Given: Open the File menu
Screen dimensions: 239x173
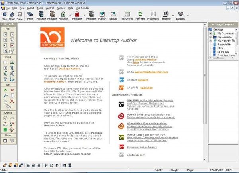Looking at the screenshot, I should [x=8, y=8].
